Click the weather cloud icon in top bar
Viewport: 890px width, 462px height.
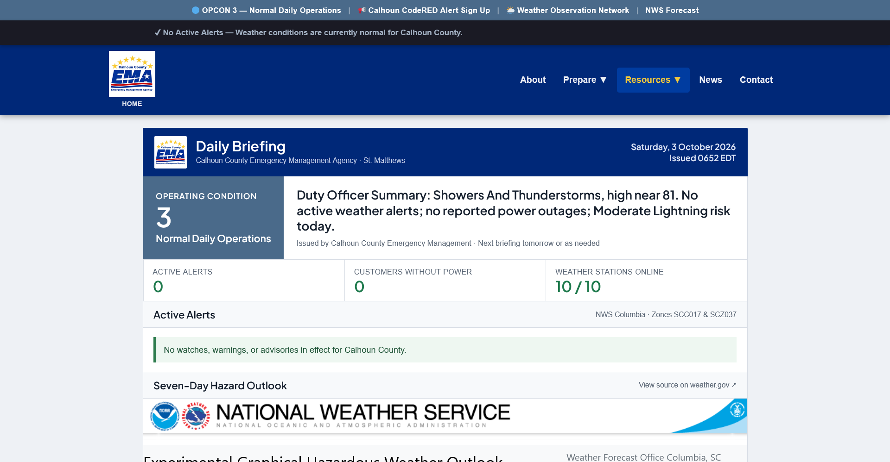[x=511, y=10]
